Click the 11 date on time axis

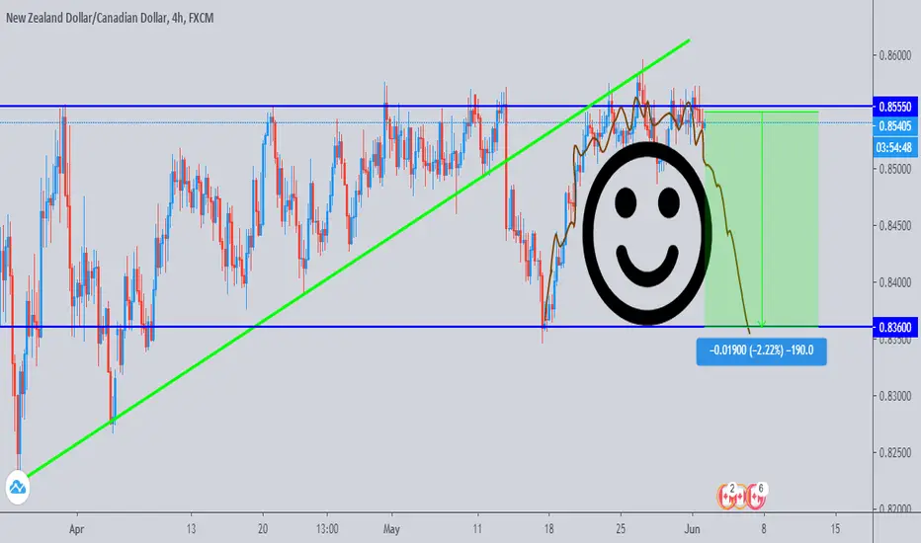point(477,529)
